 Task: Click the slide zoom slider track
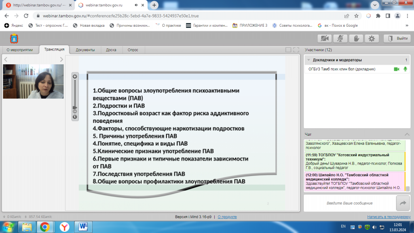75,93
